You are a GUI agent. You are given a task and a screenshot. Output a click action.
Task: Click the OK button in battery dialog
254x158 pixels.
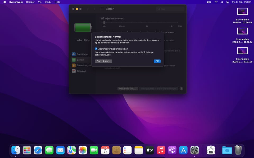pyautogui.click(x=157, y=61)
